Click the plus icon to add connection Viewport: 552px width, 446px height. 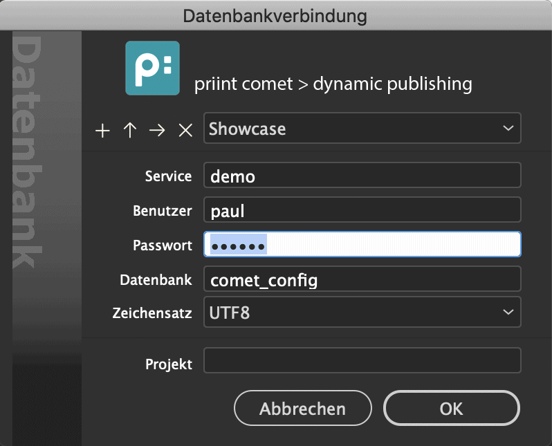(x=102, y=131)
